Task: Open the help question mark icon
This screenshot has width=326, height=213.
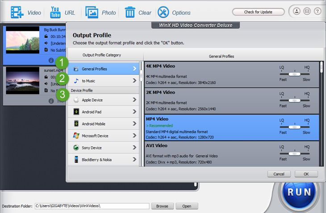Action: click(x=317, y=12)
